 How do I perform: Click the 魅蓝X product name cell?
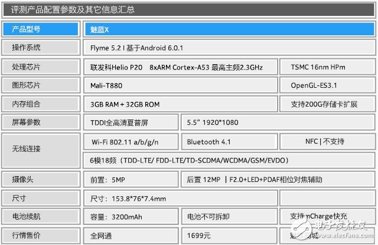227,29
